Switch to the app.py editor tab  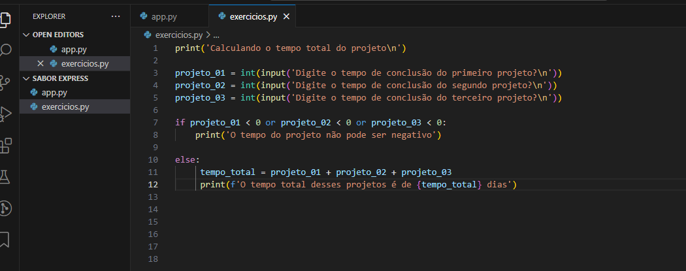pyautogui.click(x=169, y=16)
